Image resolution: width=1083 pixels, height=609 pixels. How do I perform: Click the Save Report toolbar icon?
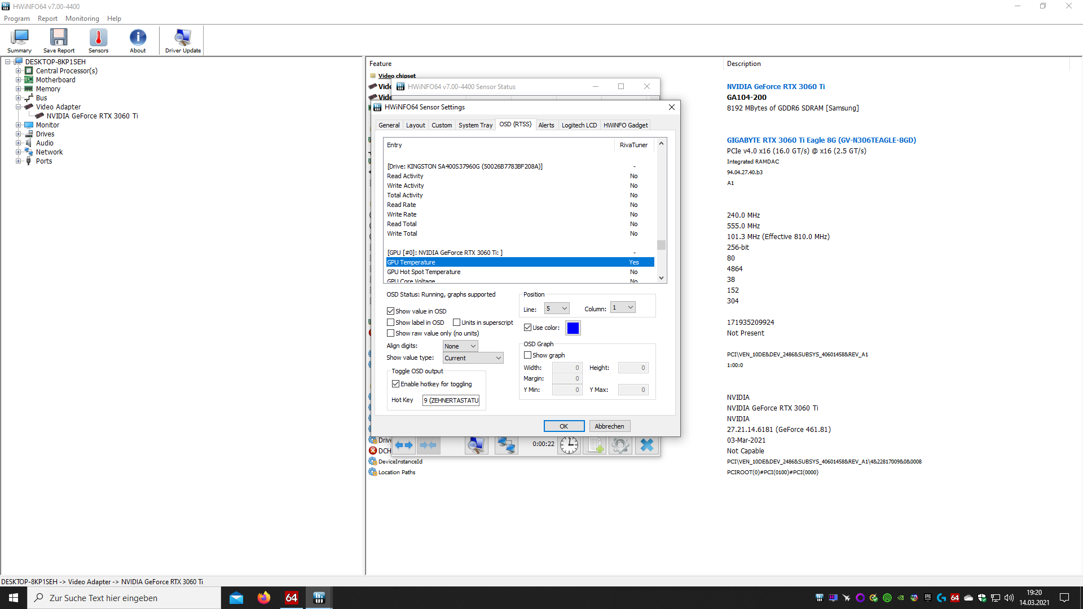click(x=59, y=41)
